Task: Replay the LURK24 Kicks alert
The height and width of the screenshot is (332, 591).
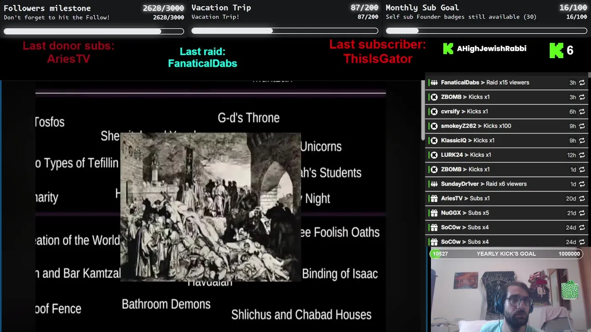Action: coord(582,155)
